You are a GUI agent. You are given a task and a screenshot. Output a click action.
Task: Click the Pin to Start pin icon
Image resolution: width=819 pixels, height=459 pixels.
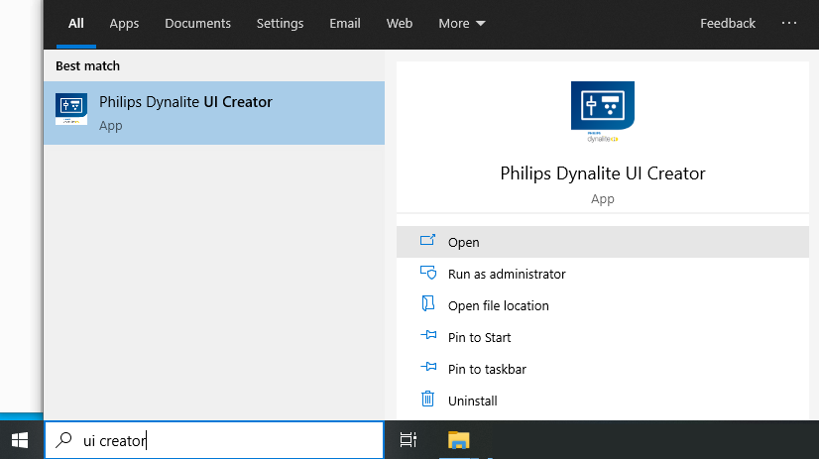pyautogui.click(x=428, y=335)
